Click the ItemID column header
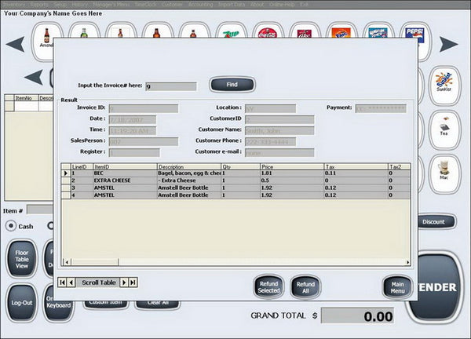Screen dimensions: 471x339 (x=125, y=166)
